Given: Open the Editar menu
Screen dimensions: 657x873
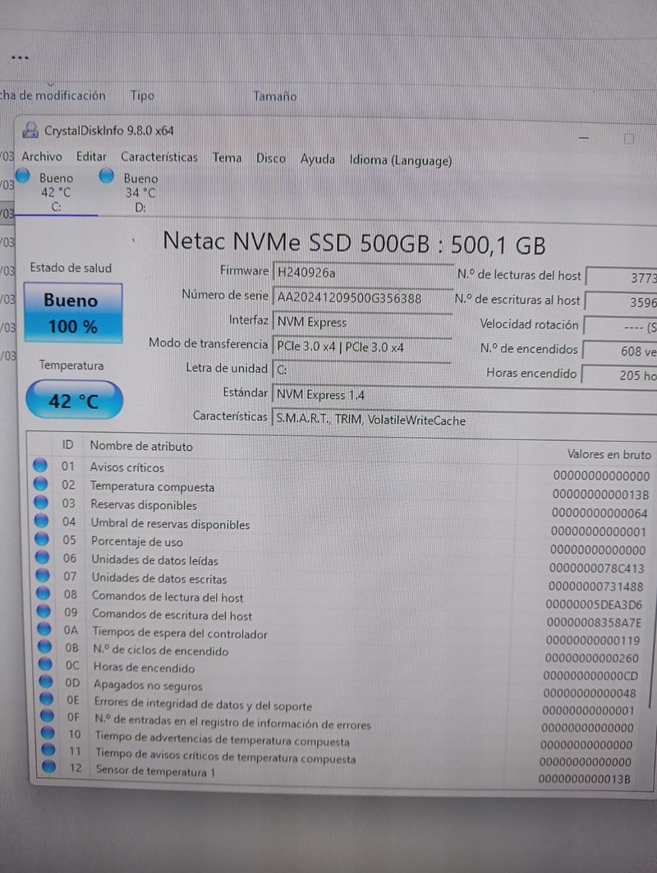Looking at the screenshot, I should [x=91, y=156].
